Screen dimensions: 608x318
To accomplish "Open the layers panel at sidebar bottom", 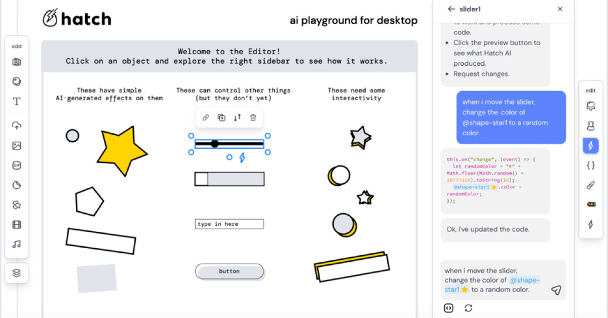I will [17, 273].
